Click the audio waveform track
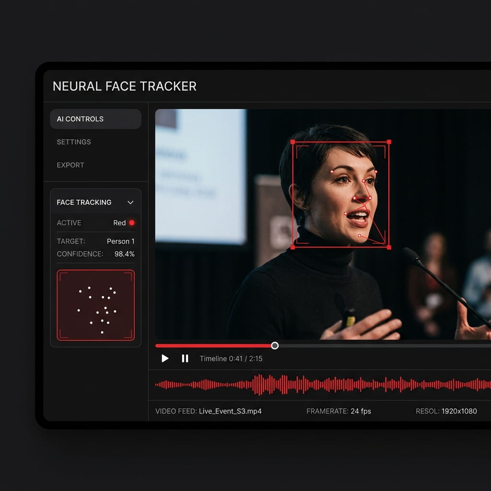Screen dimensions: 491x491 (323, 384)
